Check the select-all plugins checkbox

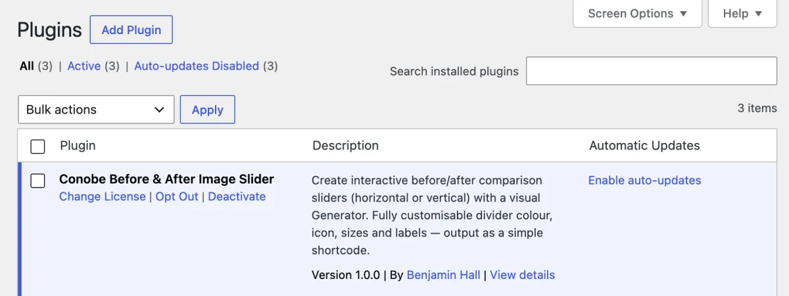pos(38,146)
